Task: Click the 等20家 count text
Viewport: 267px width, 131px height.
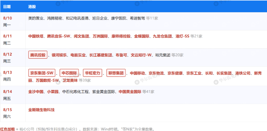Action: pos(177,55)
